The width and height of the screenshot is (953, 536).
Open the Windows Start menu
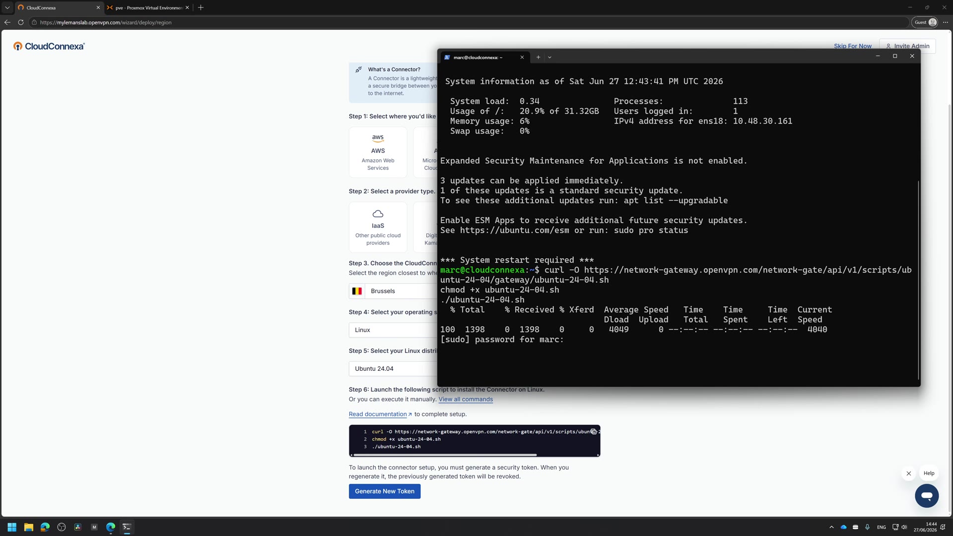(x=12, y=527)
